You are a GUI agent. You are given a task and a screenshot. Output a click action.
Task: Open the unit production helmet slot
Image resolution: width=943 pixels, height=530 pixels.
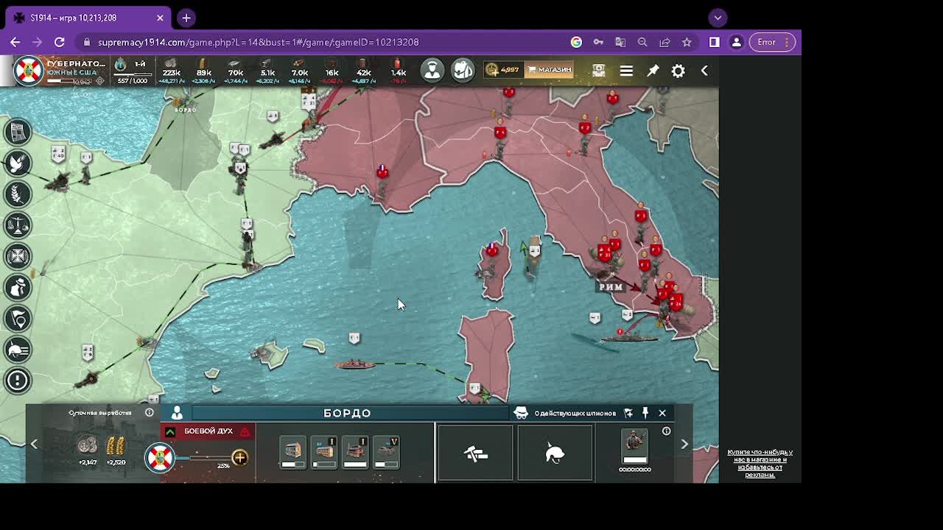pos(555,453)
